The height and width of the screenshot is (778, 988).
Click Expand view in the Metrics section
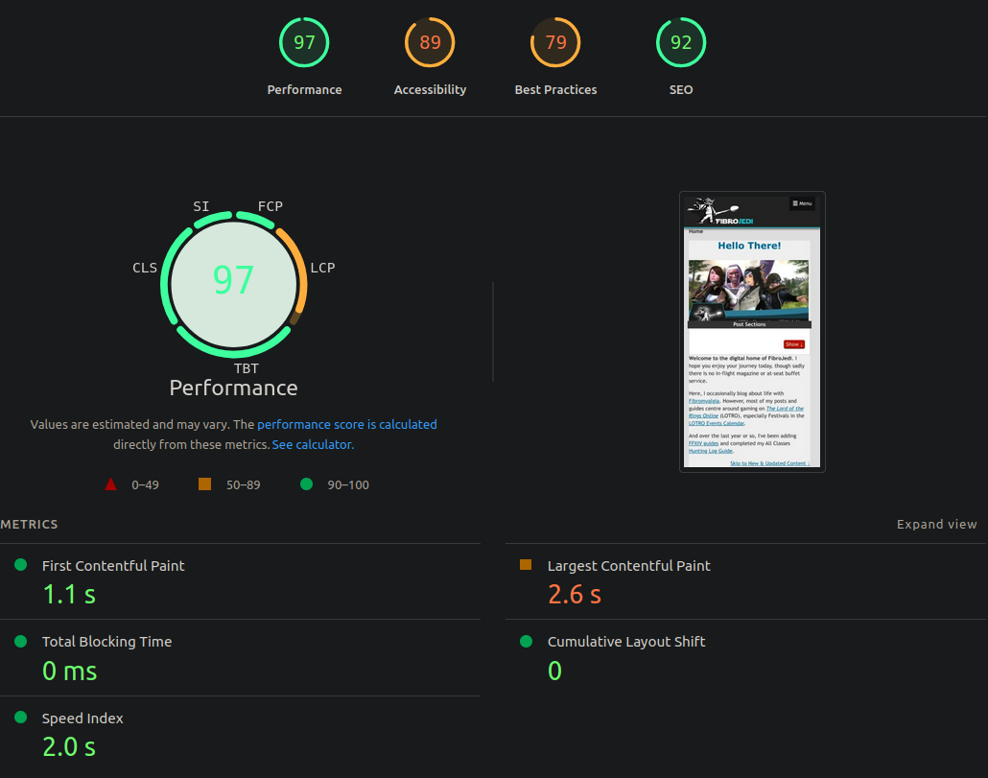tap(937, 524)
